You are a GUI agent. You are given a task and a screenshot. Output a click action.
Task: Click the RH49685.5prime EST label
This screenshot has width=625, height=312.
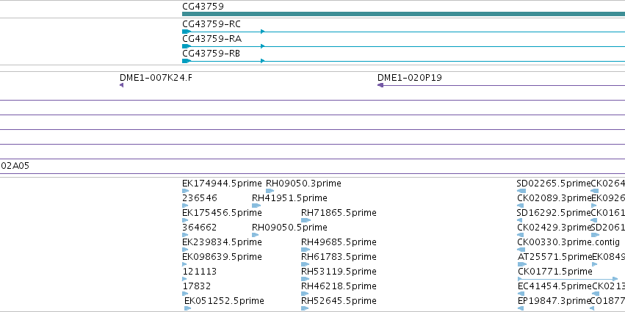339,242
